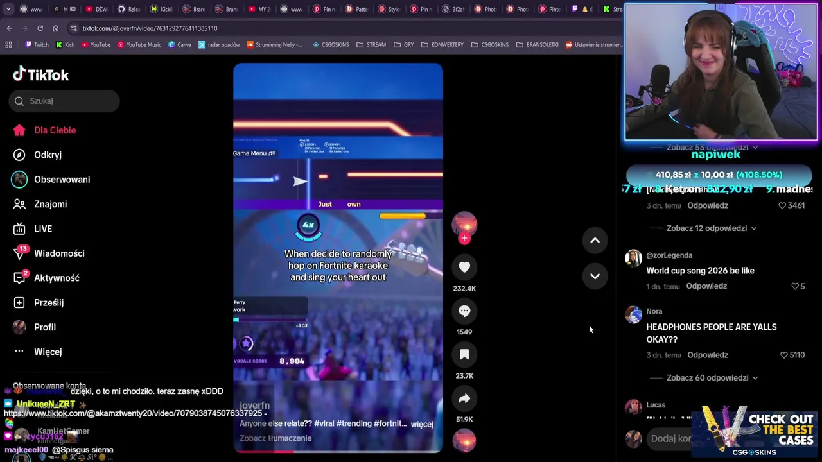Open the tab search dropdown arrow

(9, 9)
